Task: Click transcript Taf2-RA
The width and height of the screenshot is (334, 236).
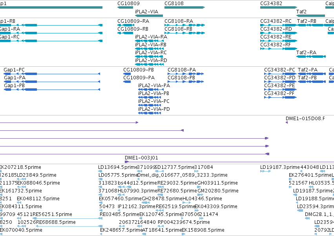Action: [x=306, y=53]
